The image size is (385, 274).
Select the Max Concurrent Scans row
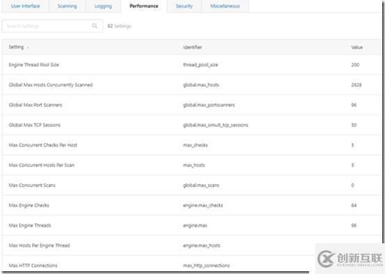[x=191, y=185]
